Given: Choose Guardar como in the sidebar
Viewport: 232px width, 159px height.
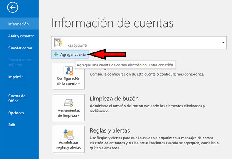Looking at the screenshot, I should click(20, 48).
